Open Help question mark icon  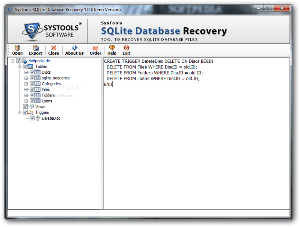click(112, 47)
